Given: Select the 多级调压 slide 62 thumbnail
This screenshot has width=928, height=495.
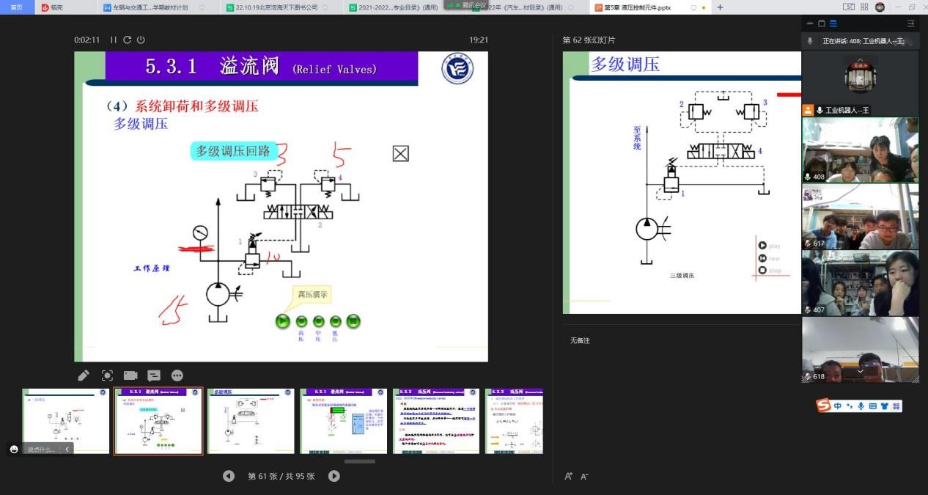Looking at the screenshot, I should 251,421.
